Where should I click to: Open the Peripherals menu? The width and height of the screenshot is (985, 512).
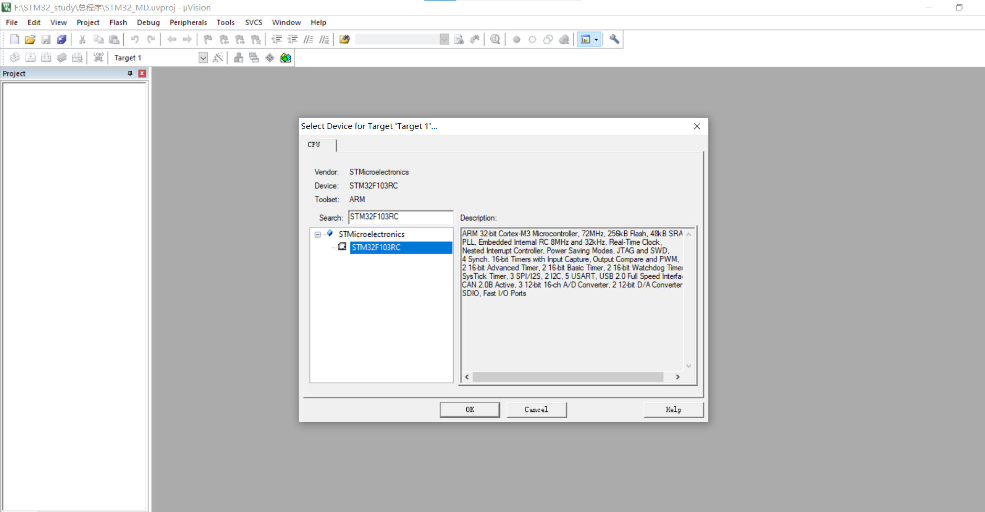(188, 23)
